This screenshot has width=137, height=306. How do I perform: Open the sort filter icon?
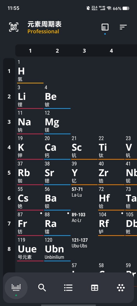[x=123, y=27]
